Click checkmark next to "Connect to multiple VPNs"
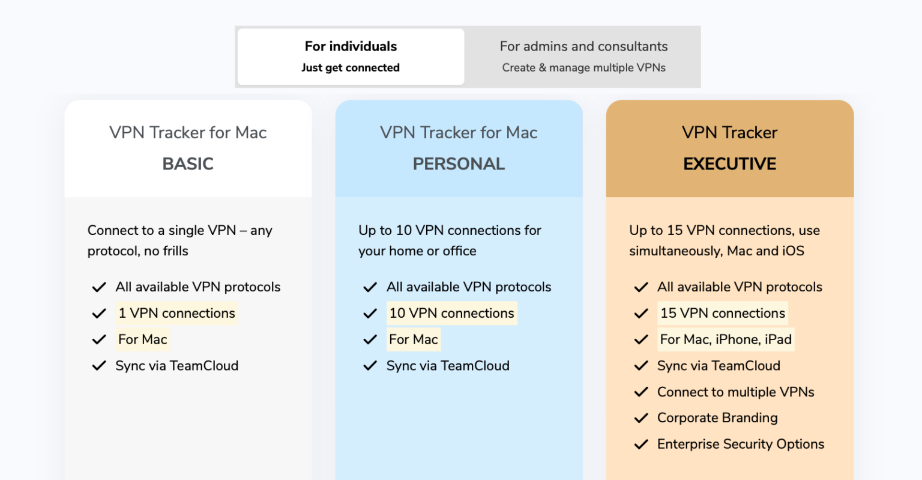This screenshot has width=922, height=480. (641, 392)
